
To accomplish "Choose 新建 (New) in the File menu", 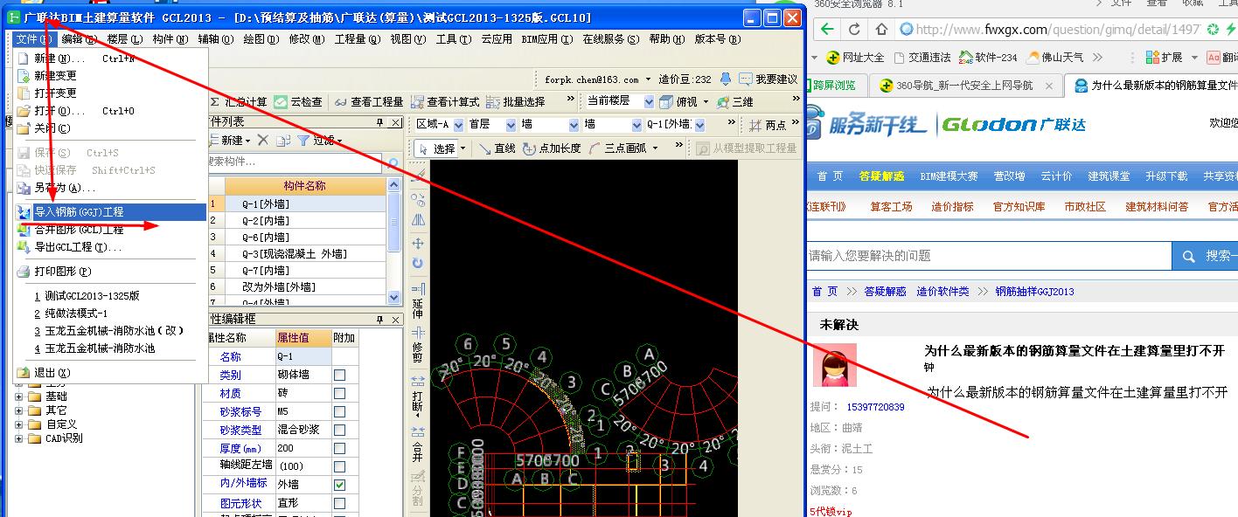I will 109,59.
